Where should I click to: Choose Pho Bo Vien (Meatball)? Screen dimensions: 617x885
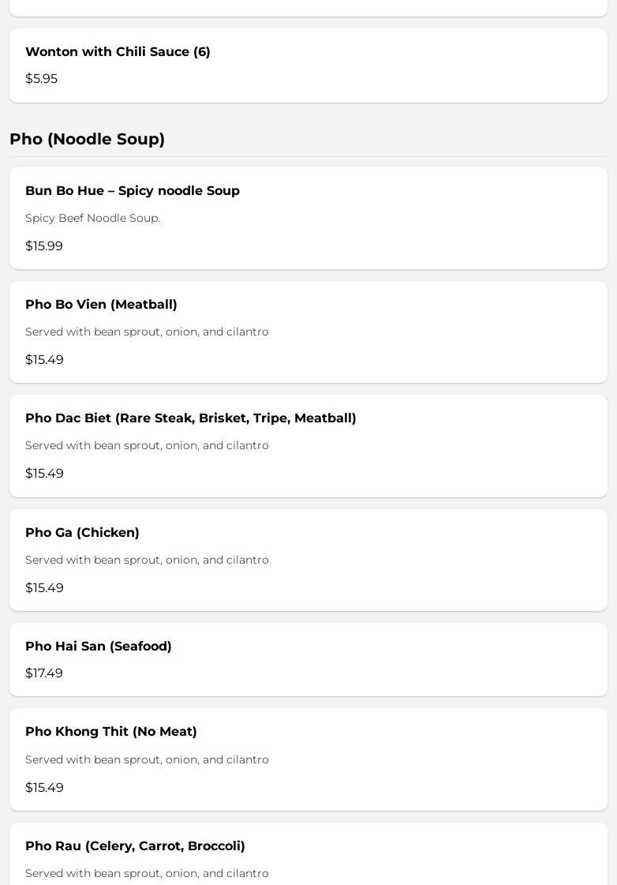tap(308, 332)
